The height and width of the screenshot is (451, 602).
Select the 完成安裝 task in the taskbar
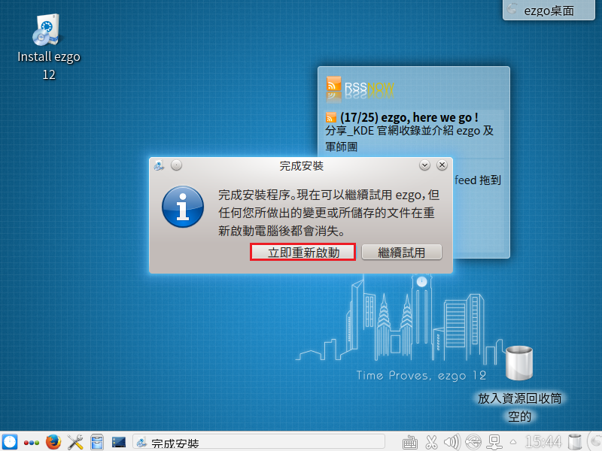tap(259, 443)
